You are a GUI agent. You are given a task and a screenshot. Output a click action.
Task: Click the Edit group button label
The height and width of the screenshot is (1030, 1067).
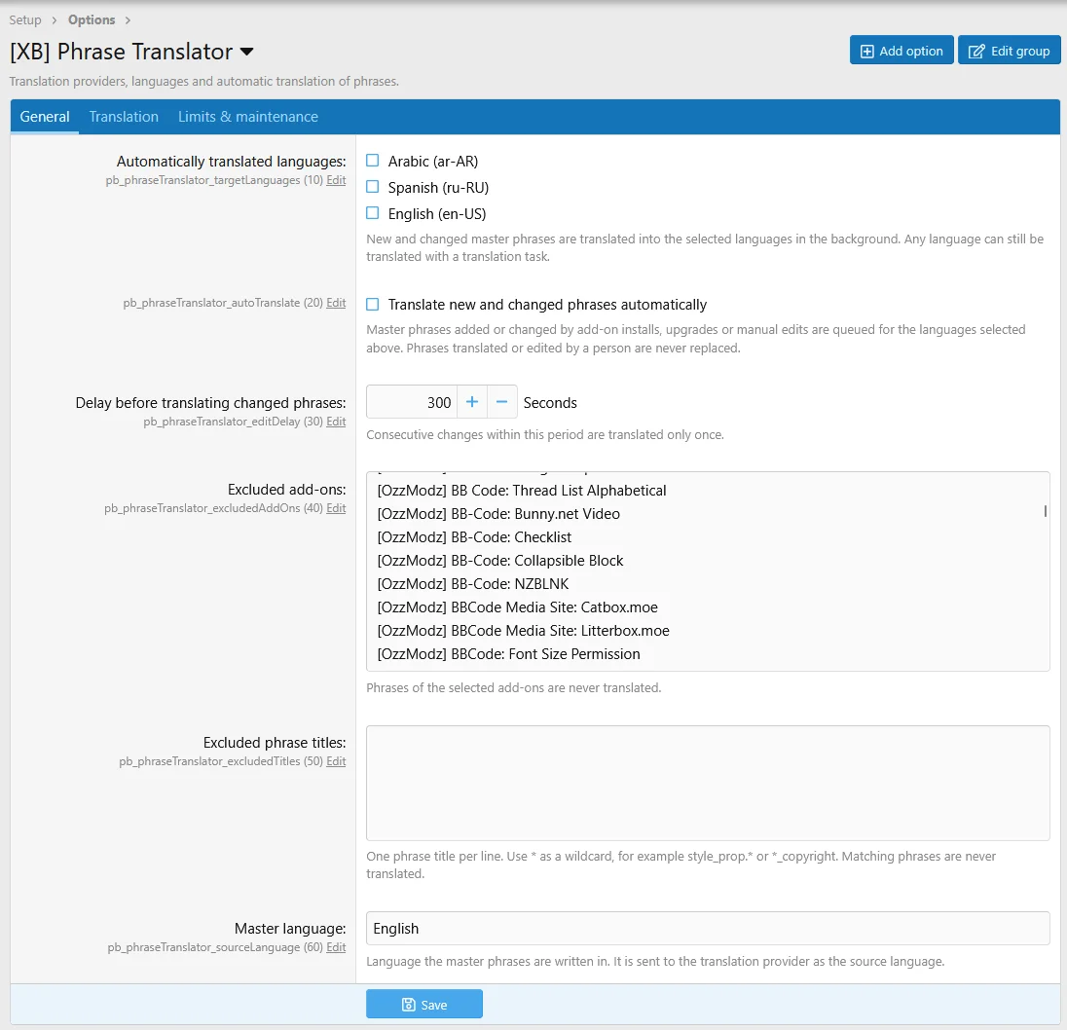pos(1020,52)
